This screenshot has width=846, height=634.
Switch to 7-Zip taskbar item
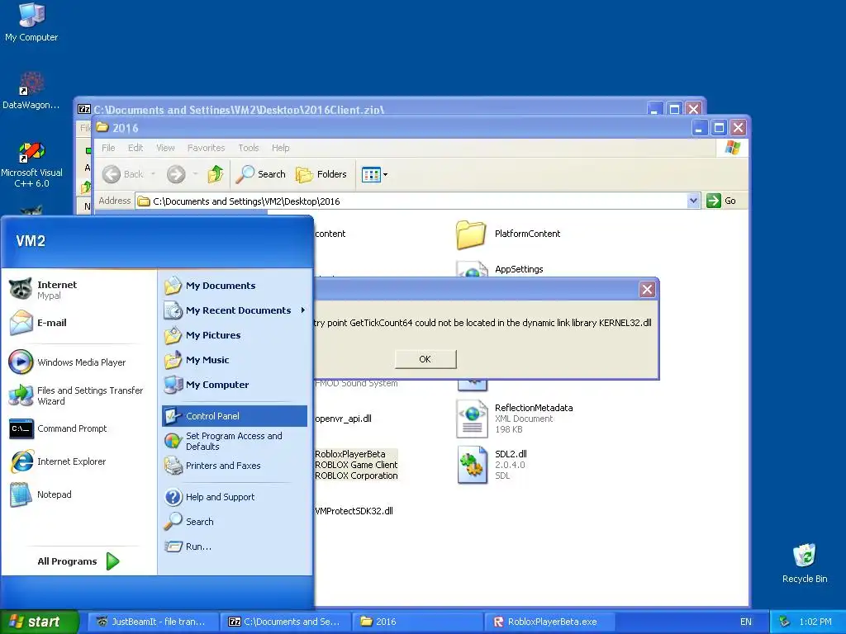click(x=285, y=622)
